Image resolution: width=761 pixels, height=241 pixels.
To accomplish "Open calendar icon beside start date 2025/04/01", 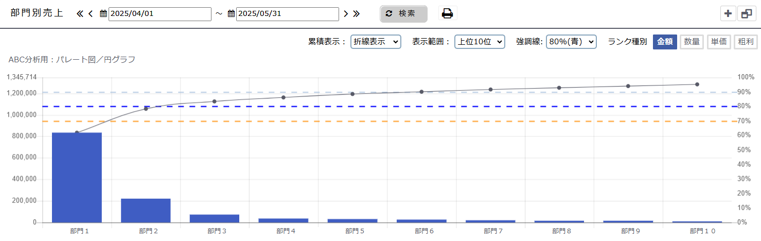I will (103, 14).
